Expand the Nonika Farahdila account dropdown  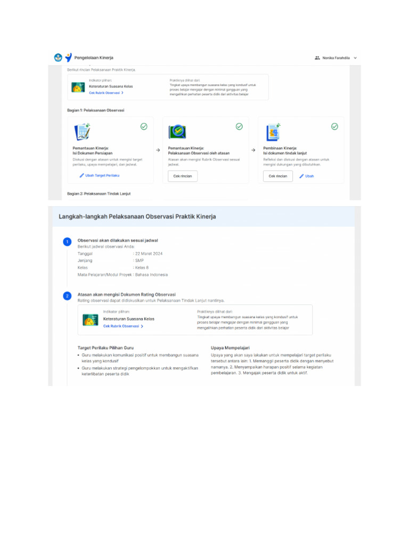click(x=355, y=58)
